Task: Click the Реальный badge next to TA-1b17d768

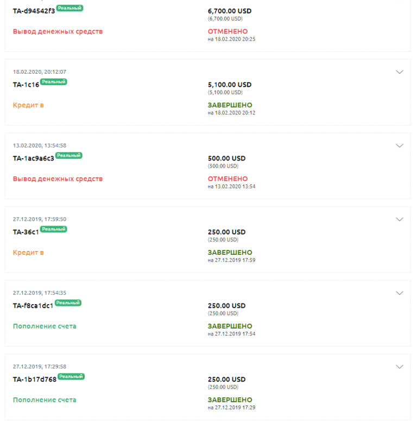Action: [71, 377]
